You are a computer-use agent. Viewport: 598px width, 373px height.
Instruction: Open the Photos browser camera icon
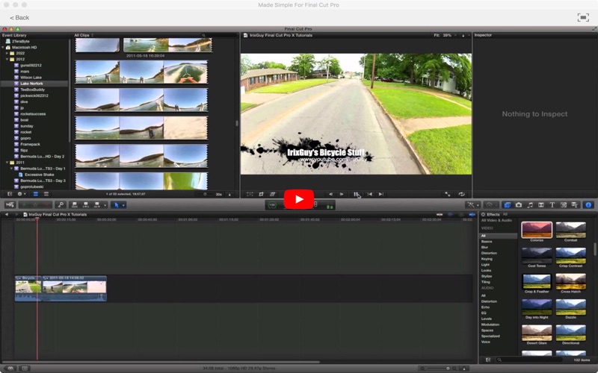[519, 204]
